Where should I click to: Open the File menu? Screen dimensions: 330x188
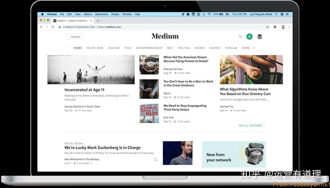[62, 14]
